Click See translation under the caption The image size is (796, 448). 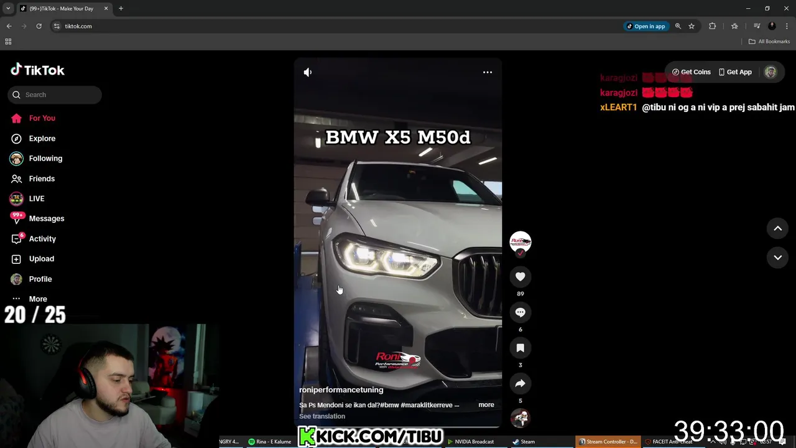coord(322,416)
